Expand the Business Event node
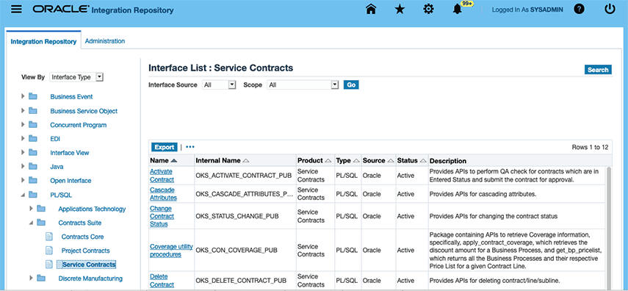The image size is (628, 291). (x=23, y=96)
